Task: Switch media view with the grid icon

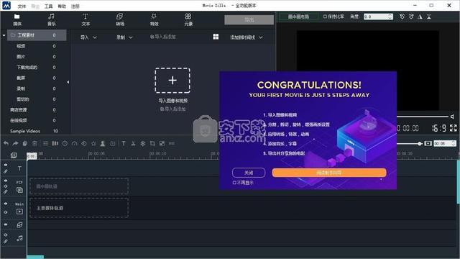Action: [x=216, y=37]
